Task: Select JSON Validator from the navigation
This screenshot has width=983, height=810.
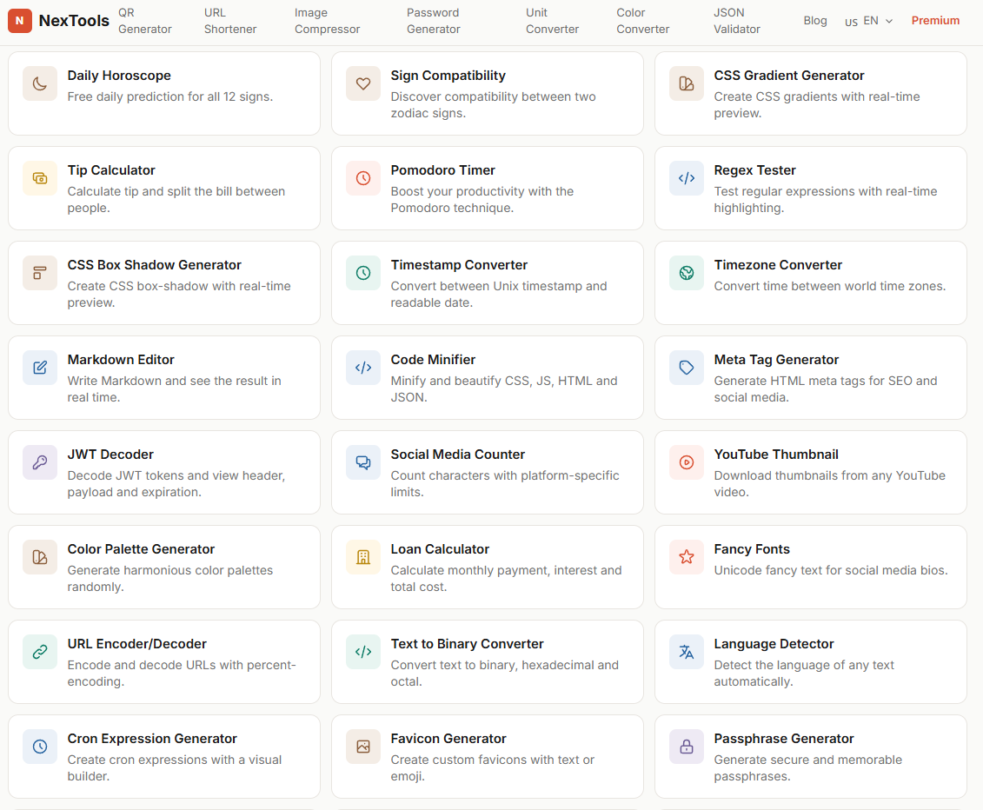Action: (735, 20)
